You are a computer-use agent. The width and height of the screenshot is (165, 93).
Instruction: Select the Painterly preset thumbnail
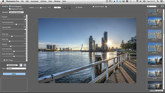click(x=155, y=11)
